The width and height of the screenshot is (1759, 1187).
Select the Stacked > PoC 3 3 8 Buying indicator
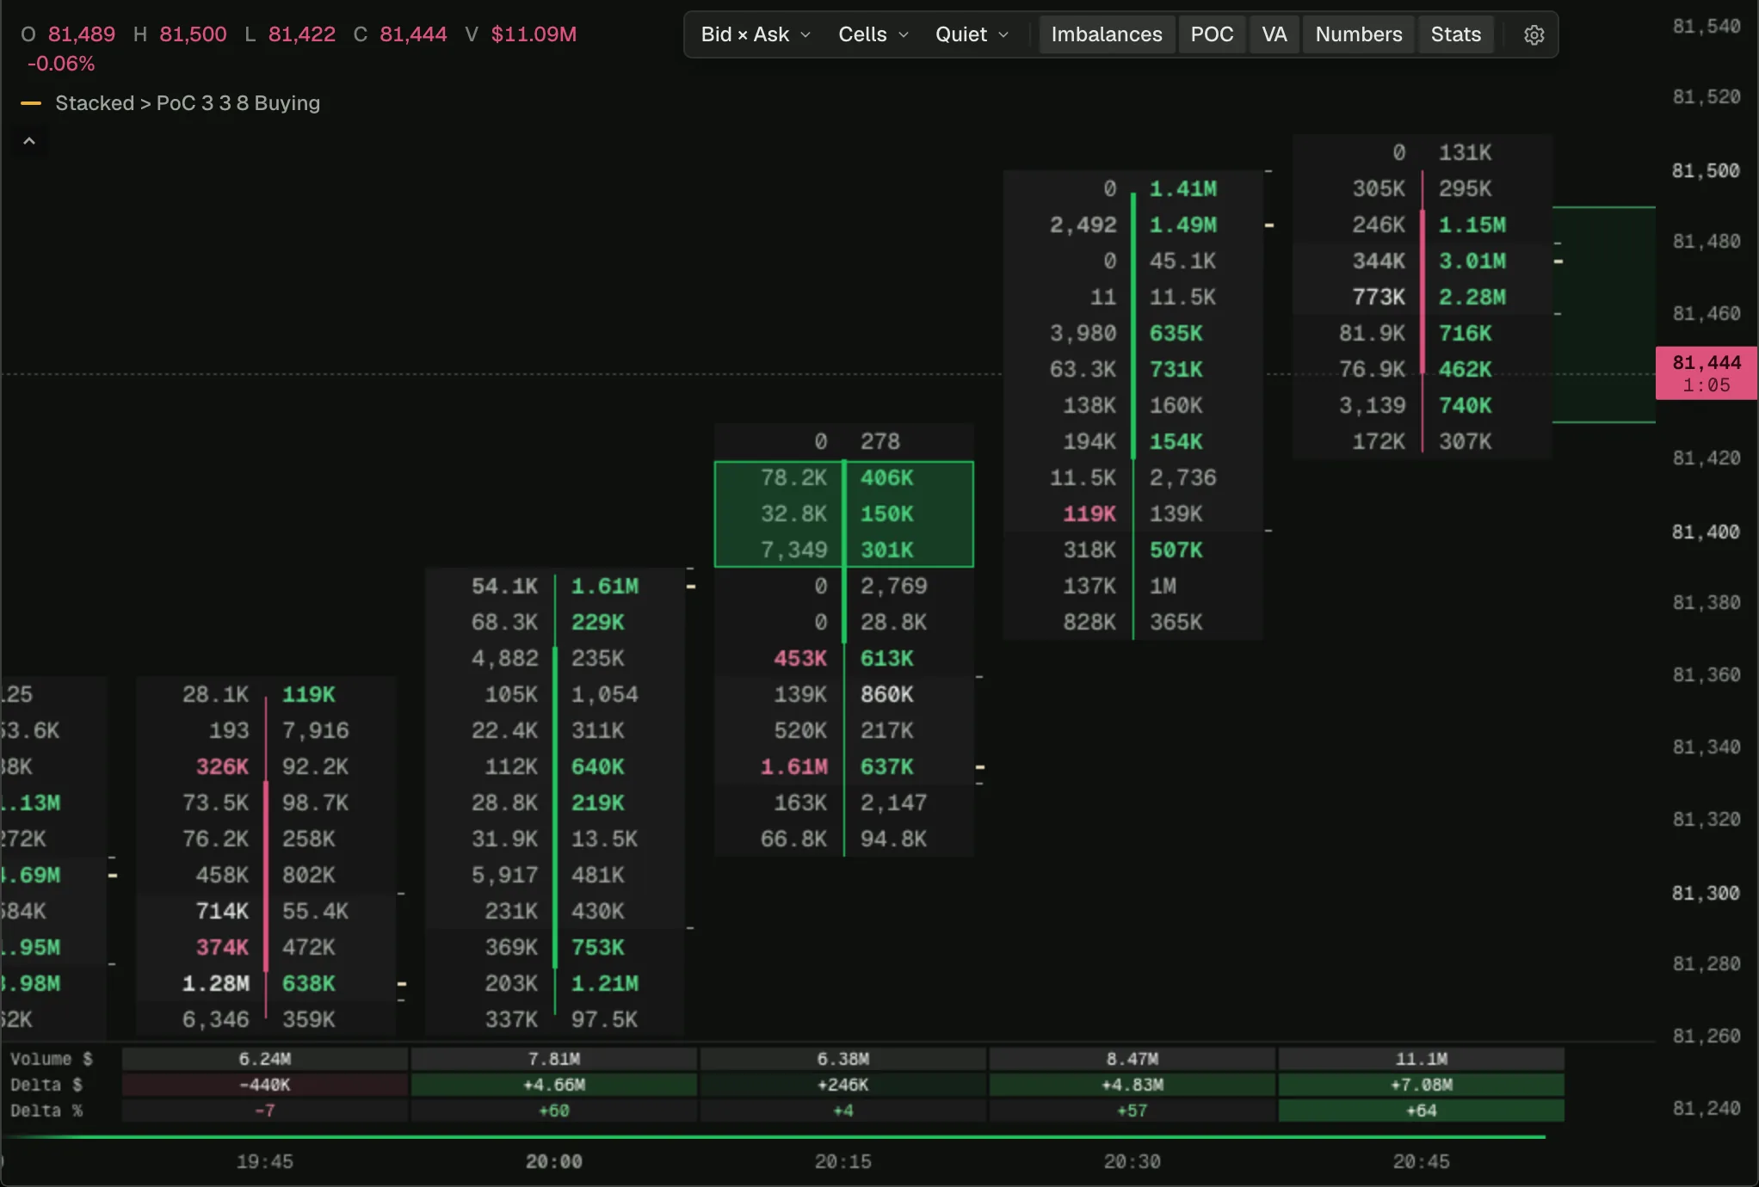pos(188,103)
